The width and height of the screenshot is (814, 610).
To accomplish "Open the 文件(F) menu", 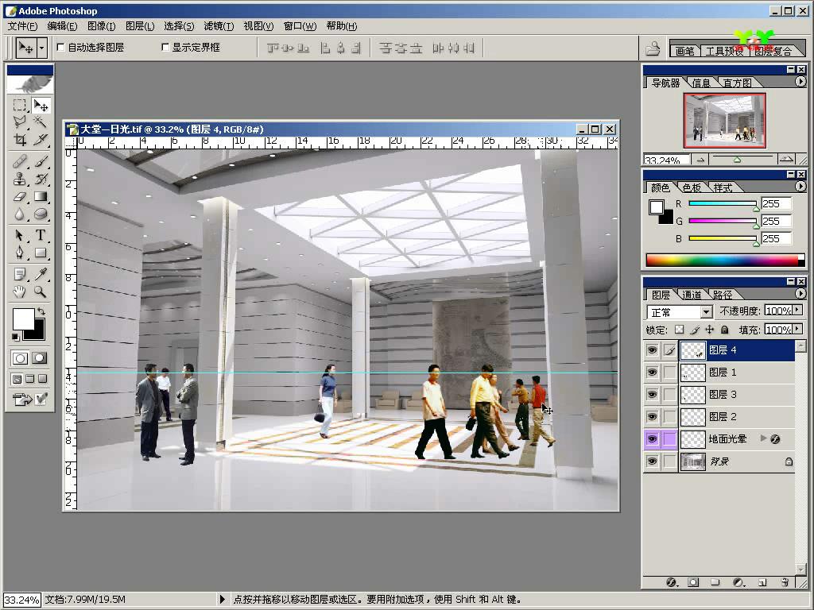I will 22,26.
